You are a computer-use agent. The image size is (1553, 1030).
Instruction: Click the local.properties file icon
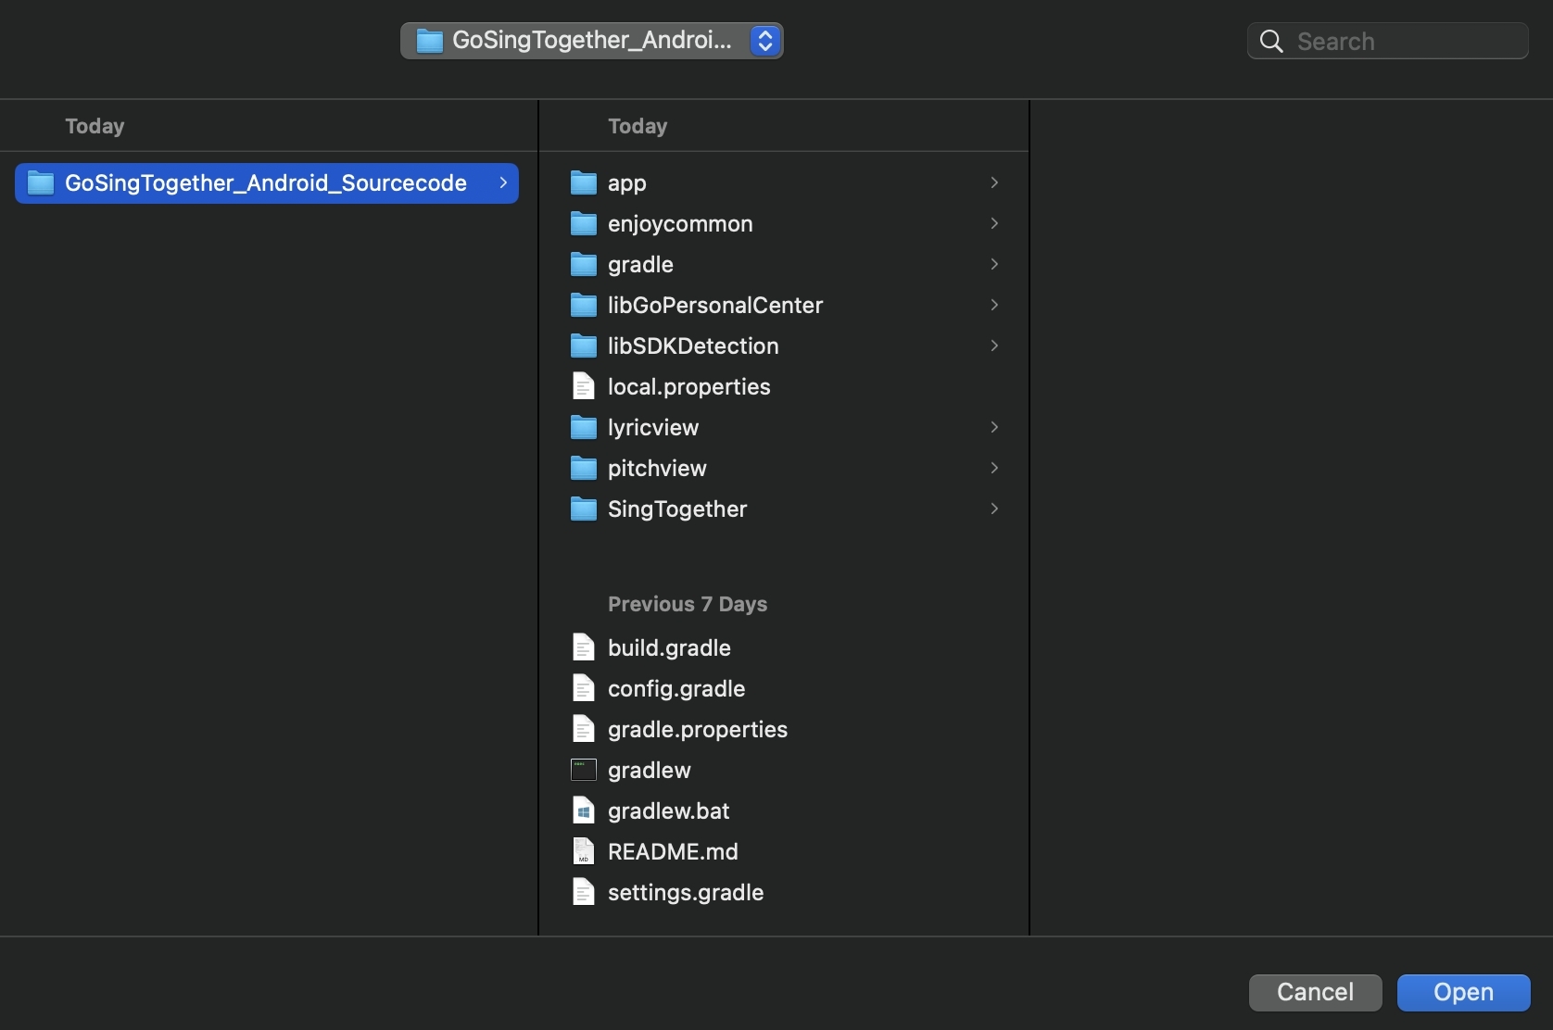583,386
